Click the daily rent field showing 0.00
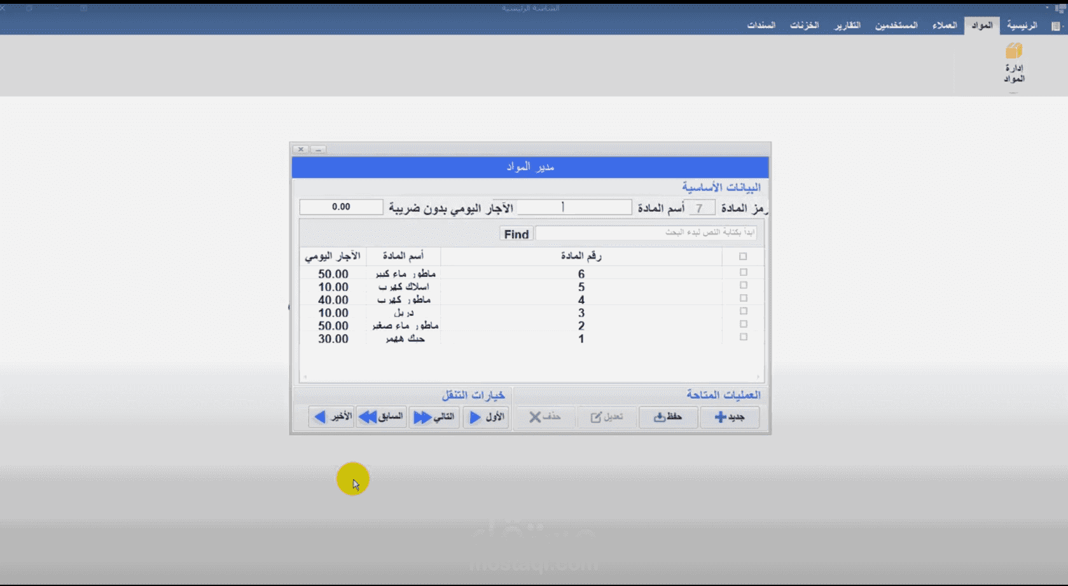Image resolution: width=1068 pixels, height=586 pixels. pos(341,207)
